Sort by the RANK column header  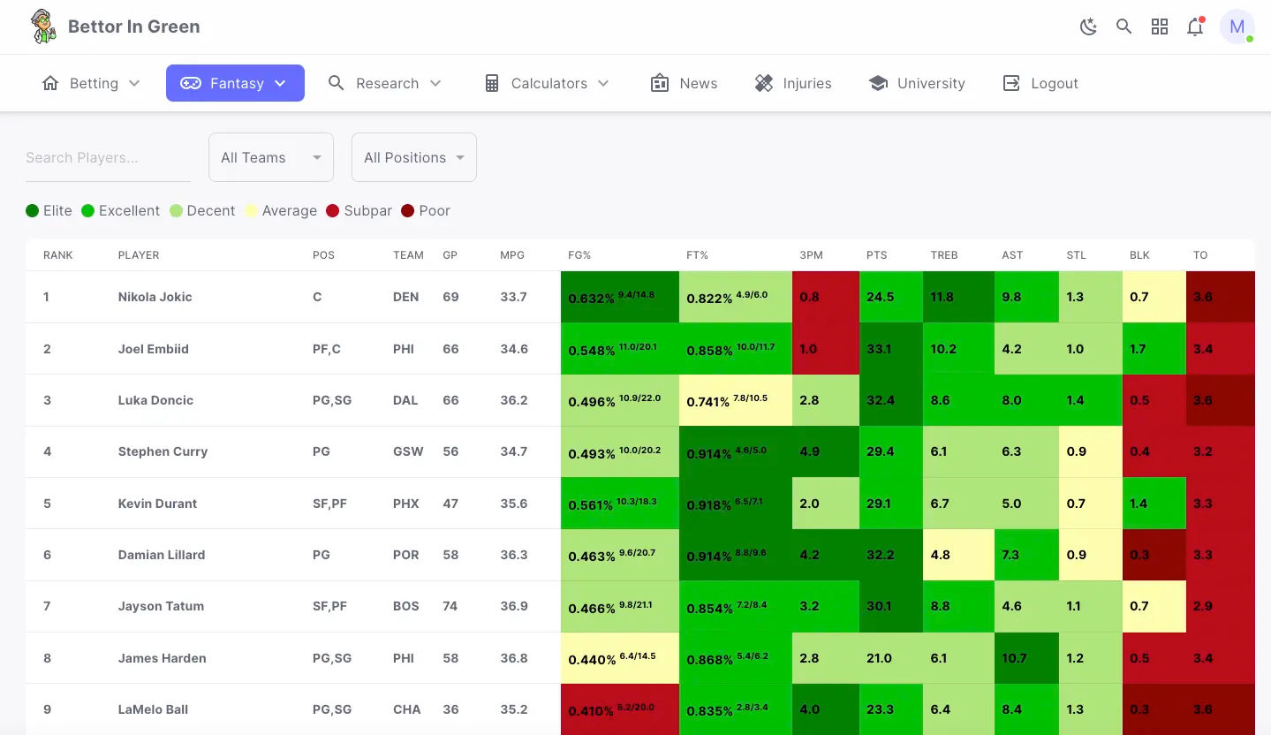click(x=58, y=255)
